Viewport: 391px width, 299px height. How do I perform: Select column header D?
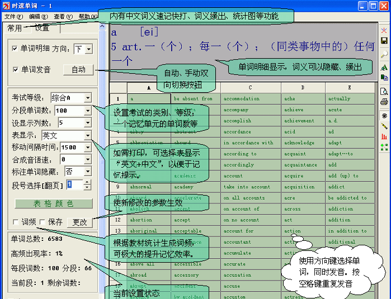click(303, 88)
